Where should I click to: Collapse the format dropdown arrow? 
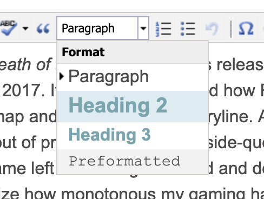click(x=143, y=28)
